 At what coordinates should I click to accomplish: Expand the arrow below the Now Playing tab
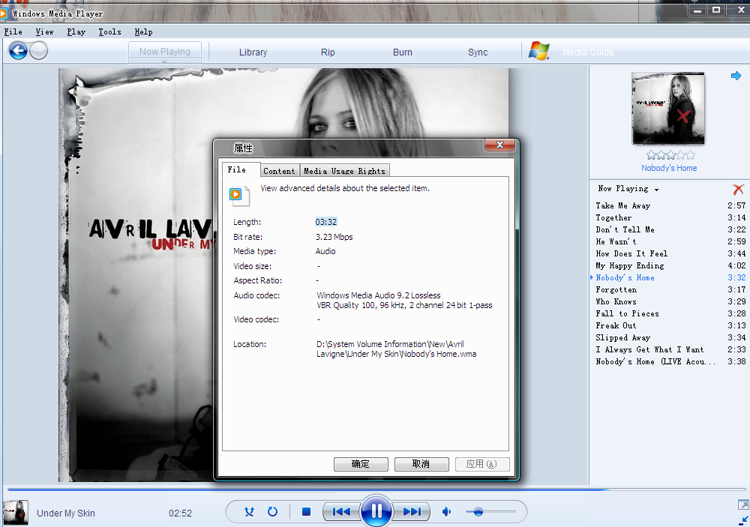pyautogui.click(x=164, y=61)
